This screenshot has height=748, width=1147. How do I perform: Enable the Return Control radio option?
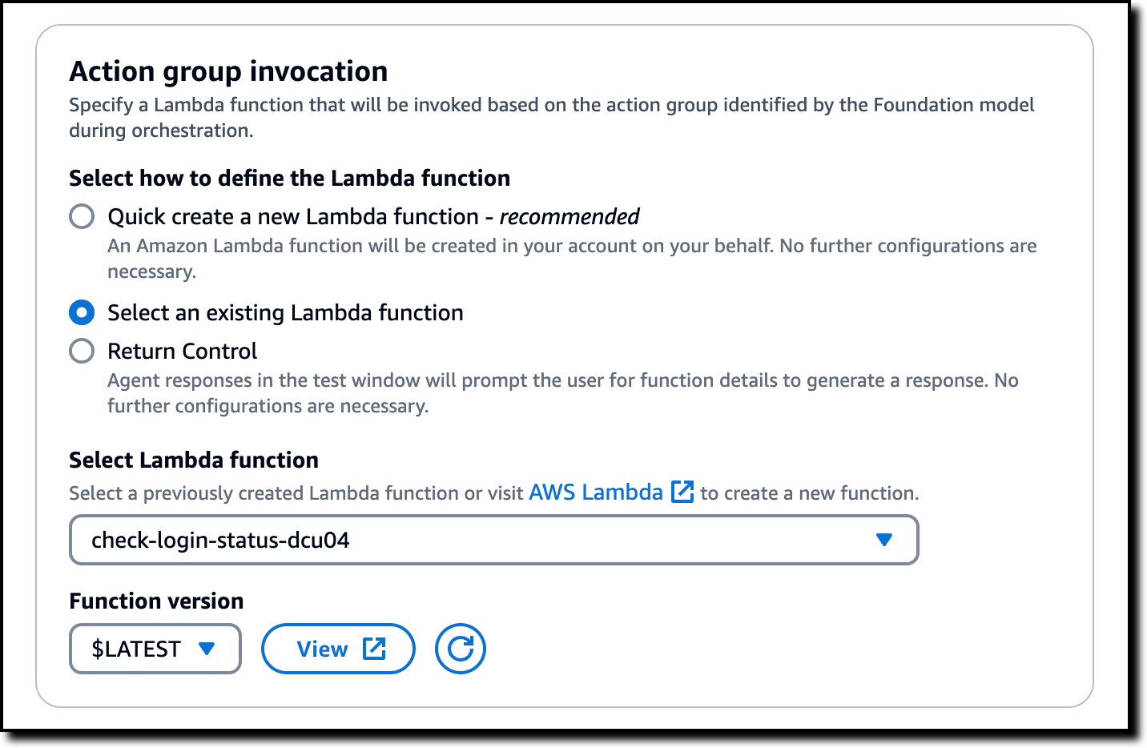[82, 351]
